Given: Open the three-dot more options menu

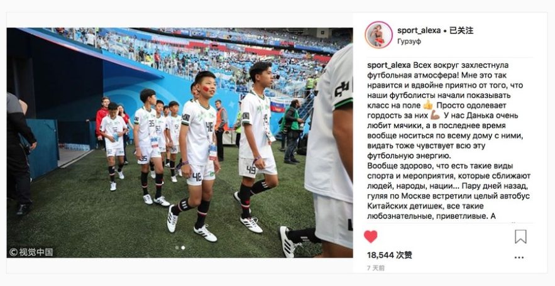Looking at the screenshot, I should click(519, 257).
